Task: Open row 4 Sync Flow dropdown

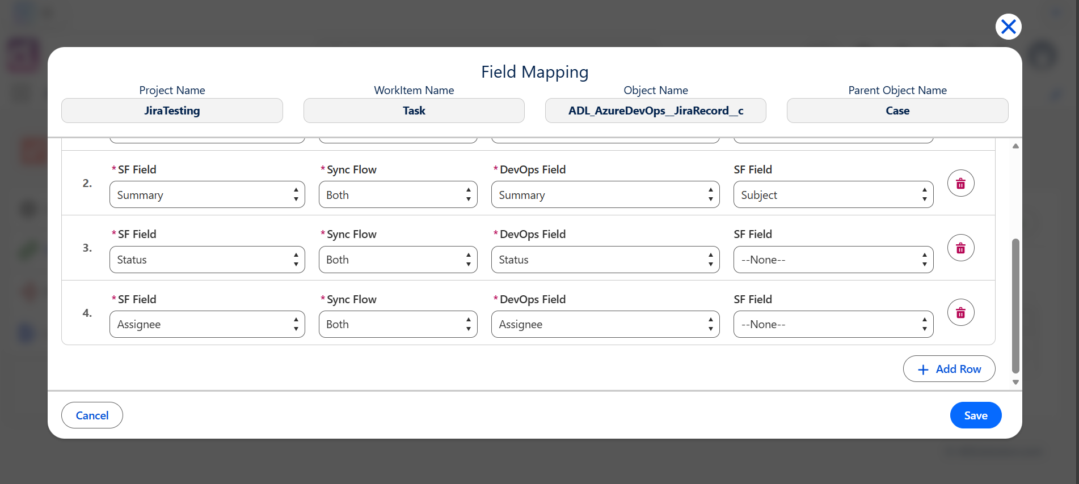Action: point(398,324)
